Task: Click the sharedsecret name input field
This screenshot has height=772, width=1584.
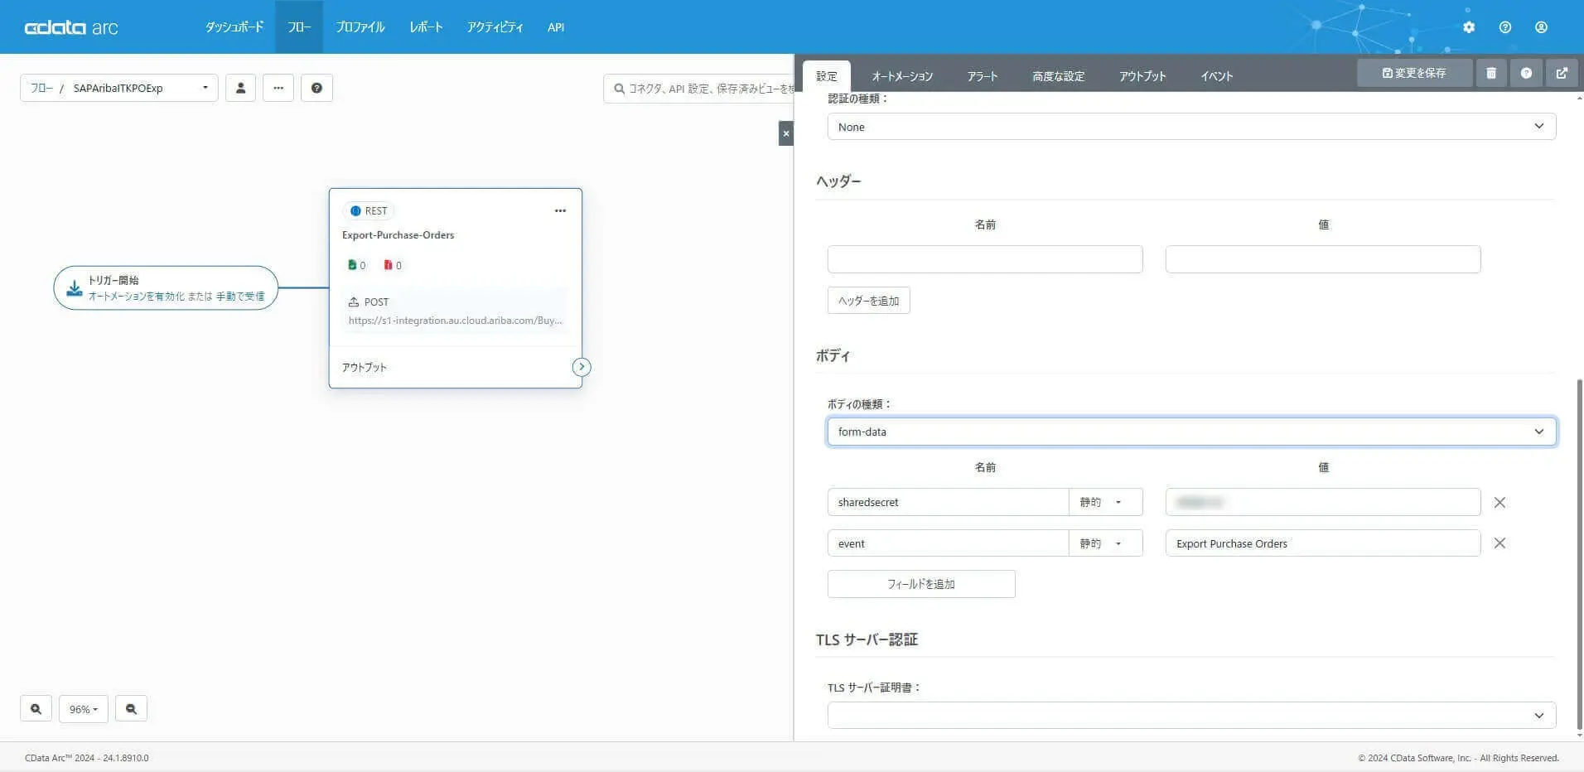Action: (948, 502)
